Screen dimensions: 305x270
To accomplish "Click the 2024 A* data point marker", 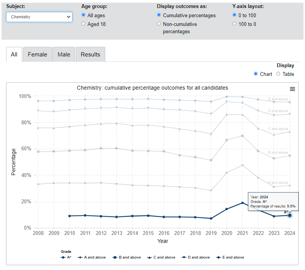I will click(x=290, y=215).
